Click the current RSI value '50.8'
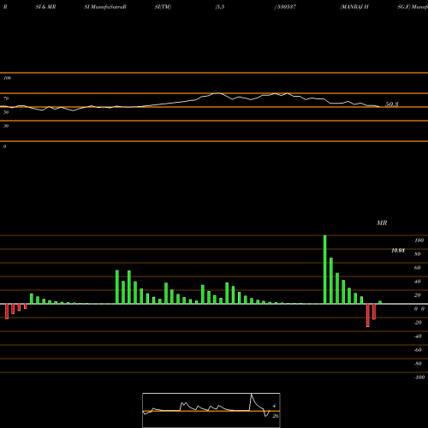428x428 pixels. click(x=392, y=104)
